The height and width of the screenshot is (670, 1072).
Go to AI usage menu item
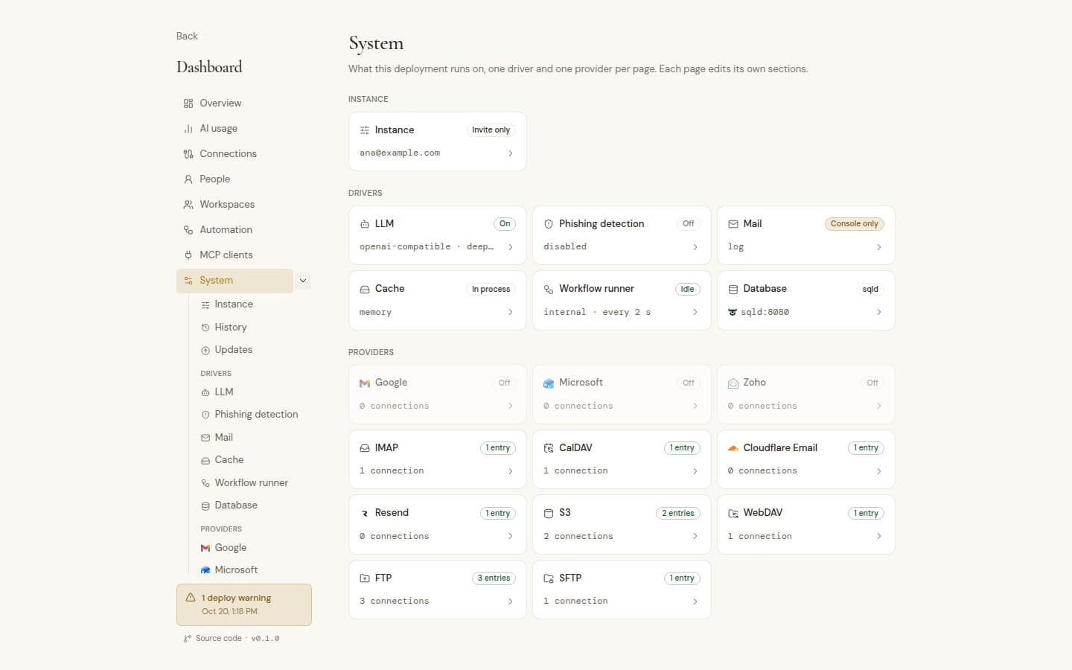point(243,129)
